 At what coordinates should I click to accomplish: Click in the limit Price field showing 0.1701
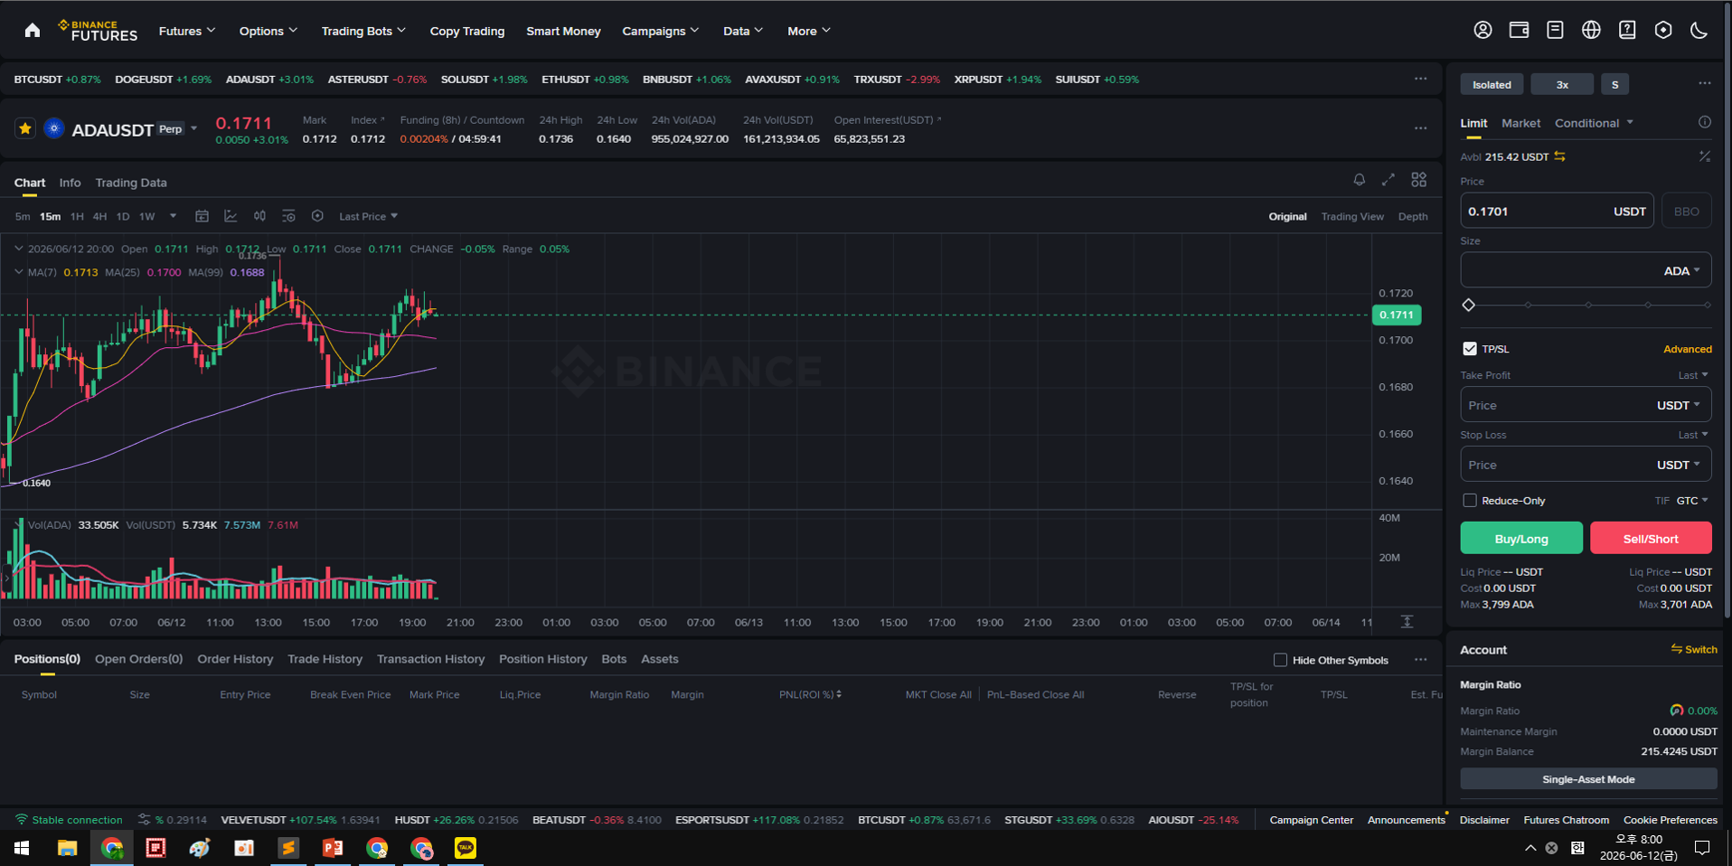tap(1557, 211)
